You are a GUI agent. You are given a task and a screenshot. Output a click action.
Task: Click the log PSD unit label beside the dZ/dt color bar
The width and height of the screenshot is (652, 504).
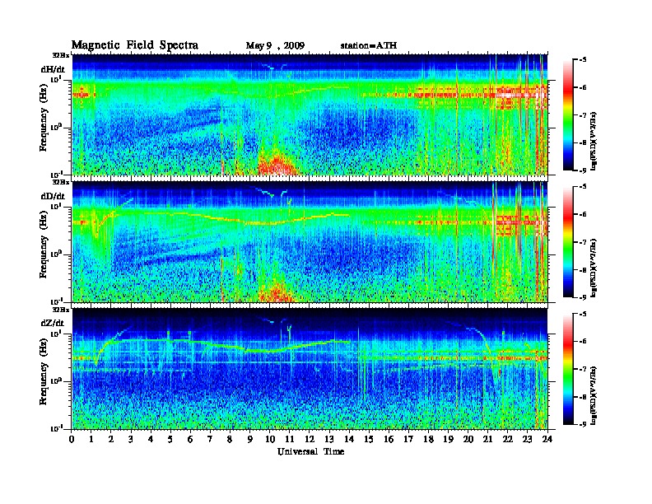[x=595, y=395]
